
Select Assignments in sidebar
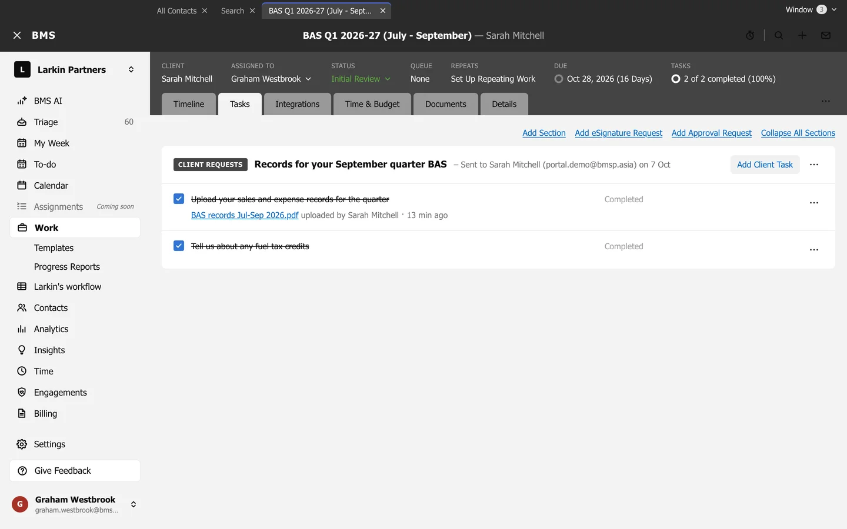[x=75, y=206]
